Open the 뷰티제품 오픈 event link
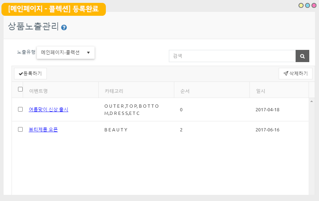 point(43,130)
